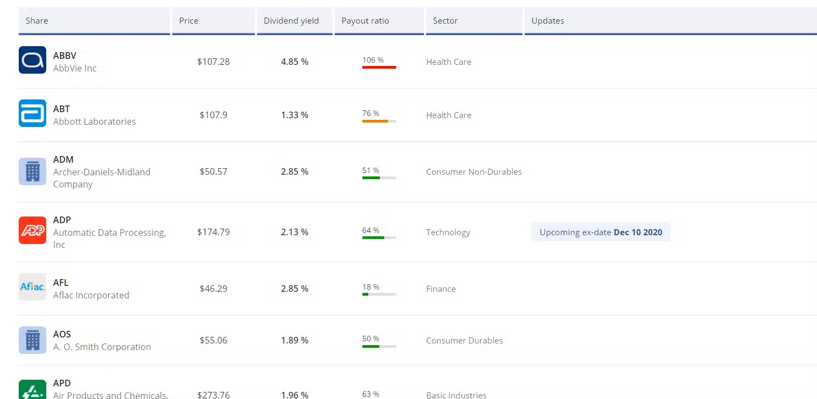Open the ADP ticker link
This screenshot has height=399, width=817.
(x=62, y=220)
